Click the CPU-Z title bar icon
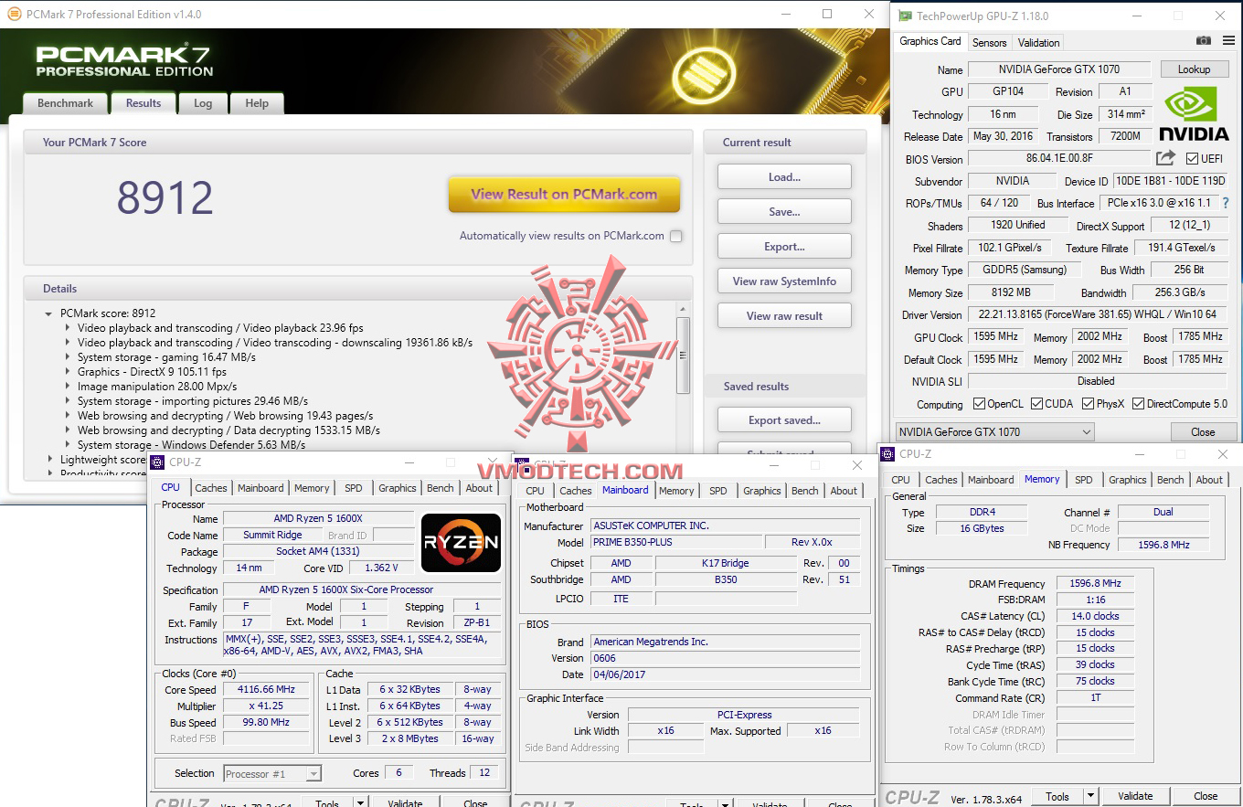The width and height of the screenshot is (1243, 807). 155,462
